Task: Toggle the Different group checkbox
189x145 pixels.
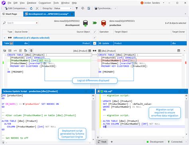Action: (94, 38)
